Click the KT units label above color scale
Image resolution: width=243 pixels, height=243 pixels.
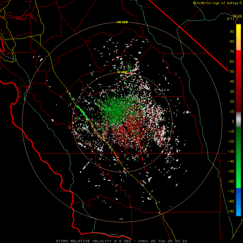[x=231, y=19]
